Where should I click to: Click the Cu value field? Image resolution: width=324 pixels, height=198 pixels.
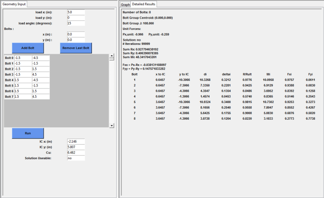(76, 153)
